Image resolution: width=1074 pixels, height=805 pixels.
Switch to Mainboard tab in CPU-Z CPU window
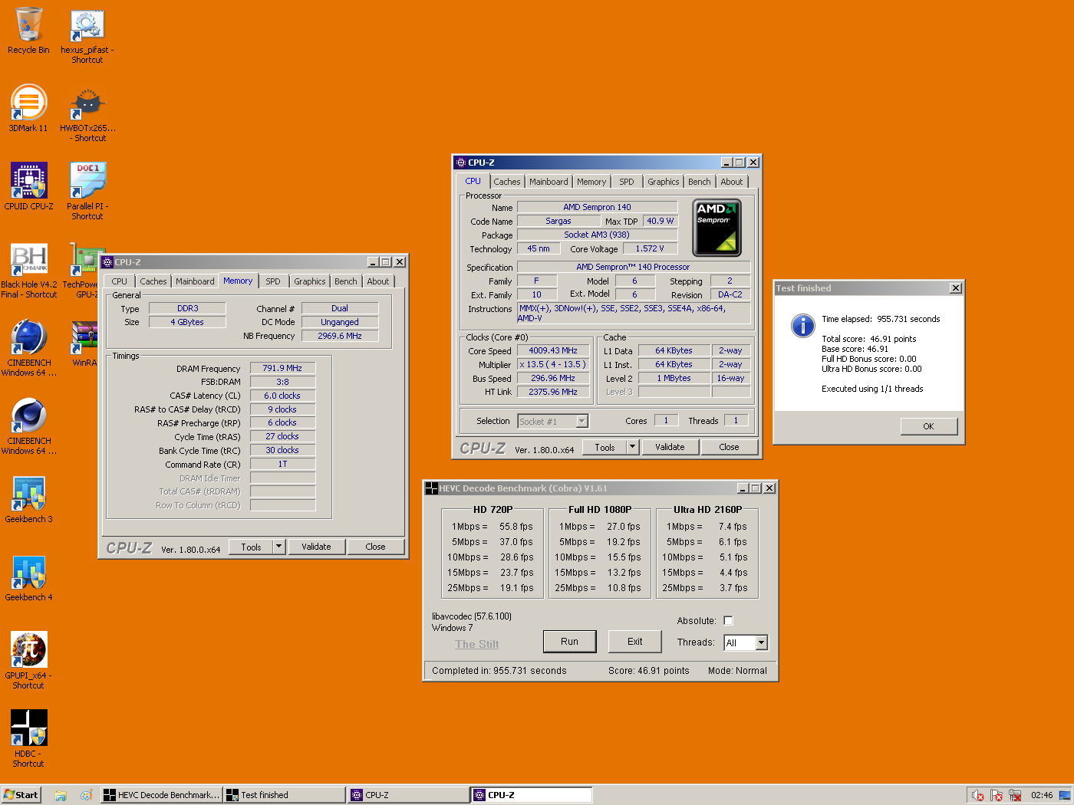click(549, 182)
